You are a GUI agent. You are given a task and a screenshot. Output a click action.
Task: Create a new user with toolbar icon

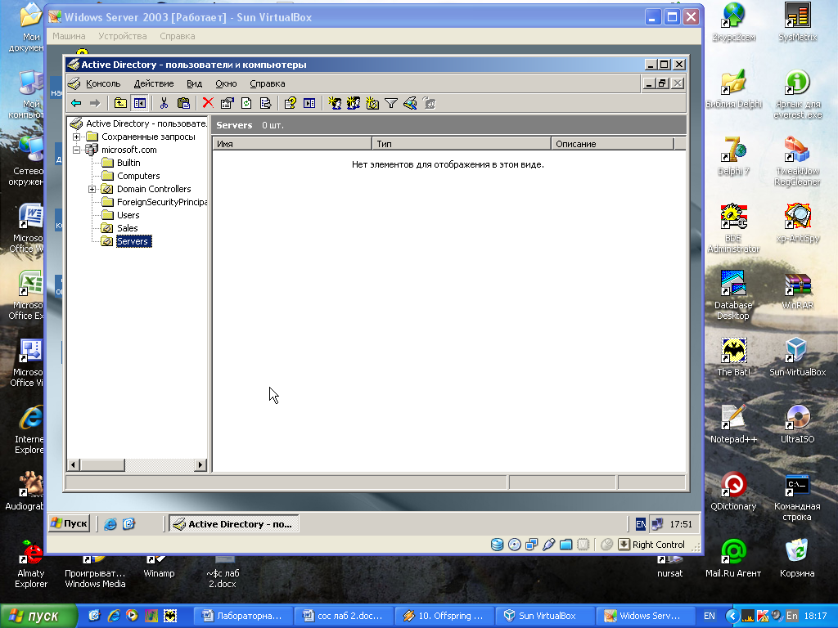(x=335, y=103)
